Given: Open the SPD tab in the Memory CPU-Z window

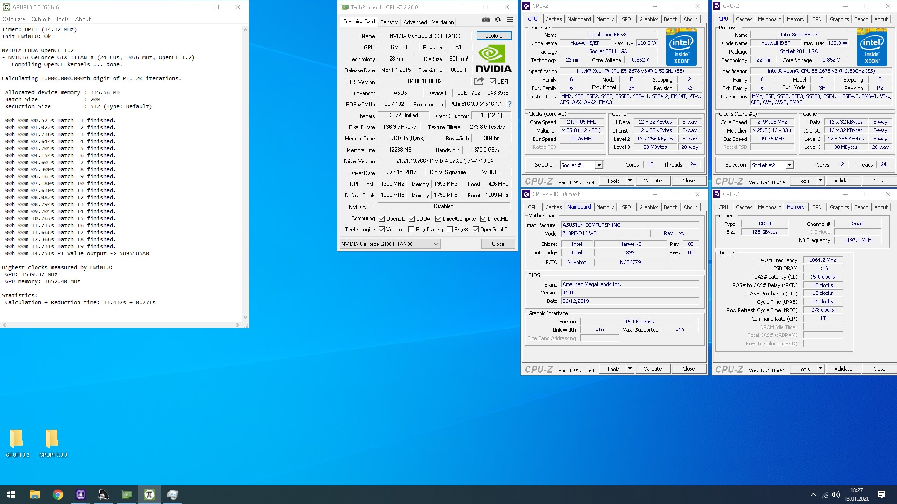Looking at the screenshot, I should 817,207.
